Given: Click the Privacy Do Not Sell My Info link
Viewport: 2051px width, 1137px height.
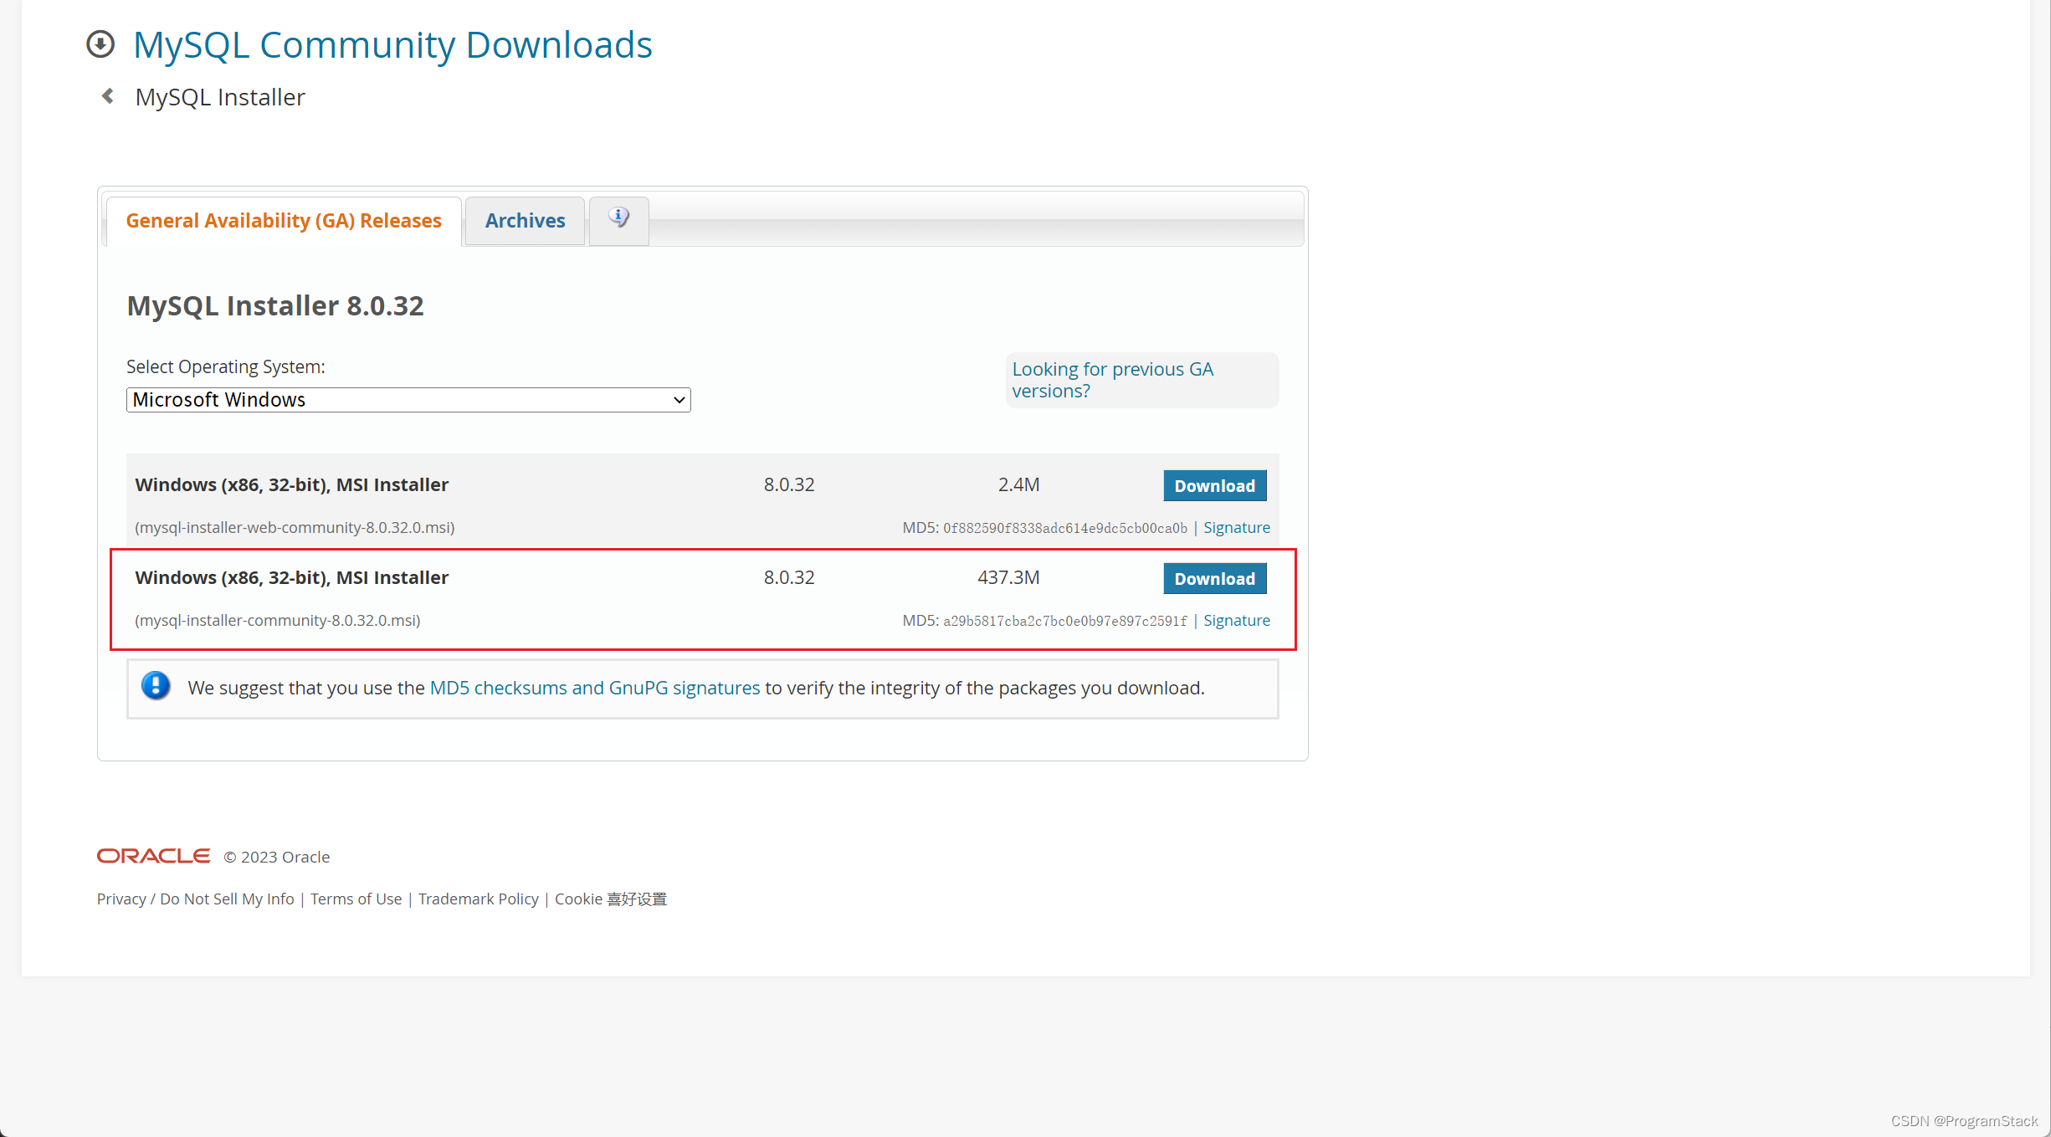Looking at the screenshot, I should point(195,898).
